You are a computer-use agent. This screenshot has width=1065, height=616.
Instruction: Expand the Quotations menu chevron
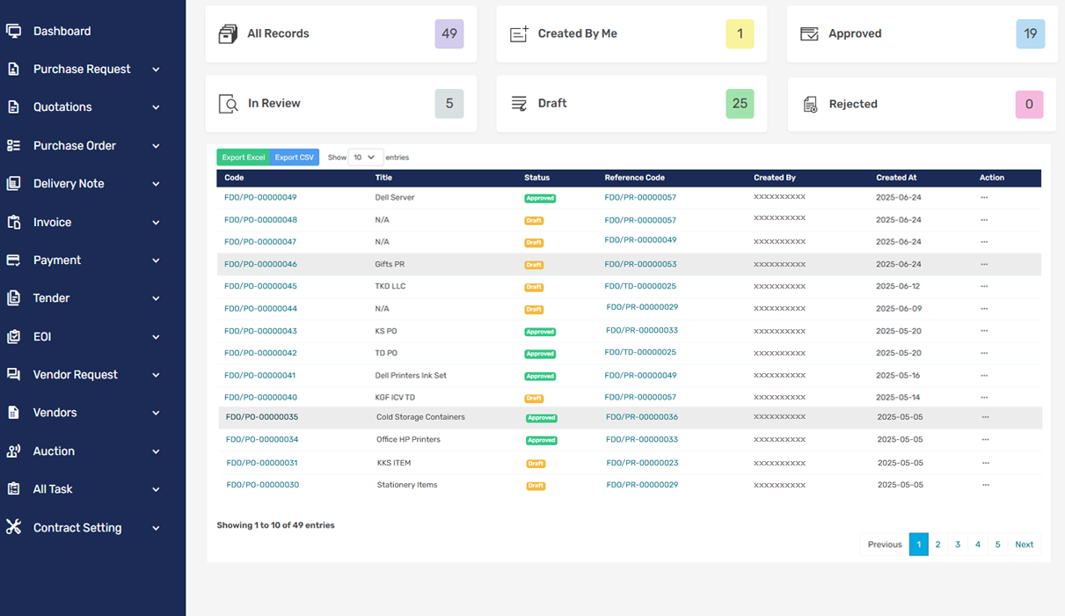tap(156, 107)
